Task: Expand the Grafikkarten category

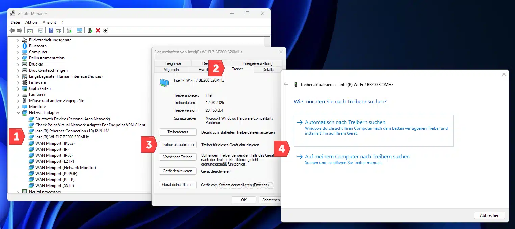Action: [18, 88]
